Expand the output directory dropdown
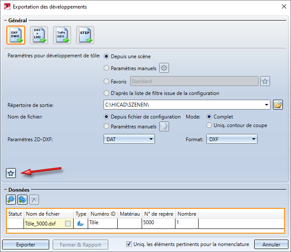291x252 pixels. [x=267, y=105]
